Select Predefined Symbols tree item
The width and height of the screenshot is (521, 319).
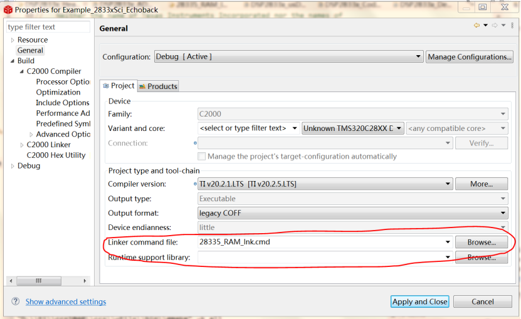(63, 123)
